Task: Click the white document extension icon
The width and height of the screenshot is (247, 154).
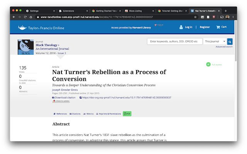Action: pyautogui.click(x=208, y=17)
